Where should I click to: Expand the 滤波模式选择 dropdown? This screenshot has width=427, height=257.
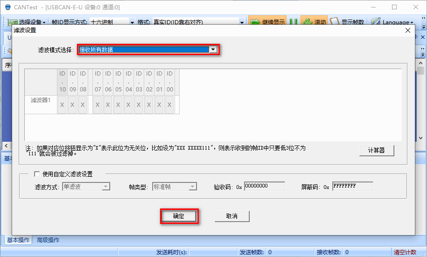point(213,49)
